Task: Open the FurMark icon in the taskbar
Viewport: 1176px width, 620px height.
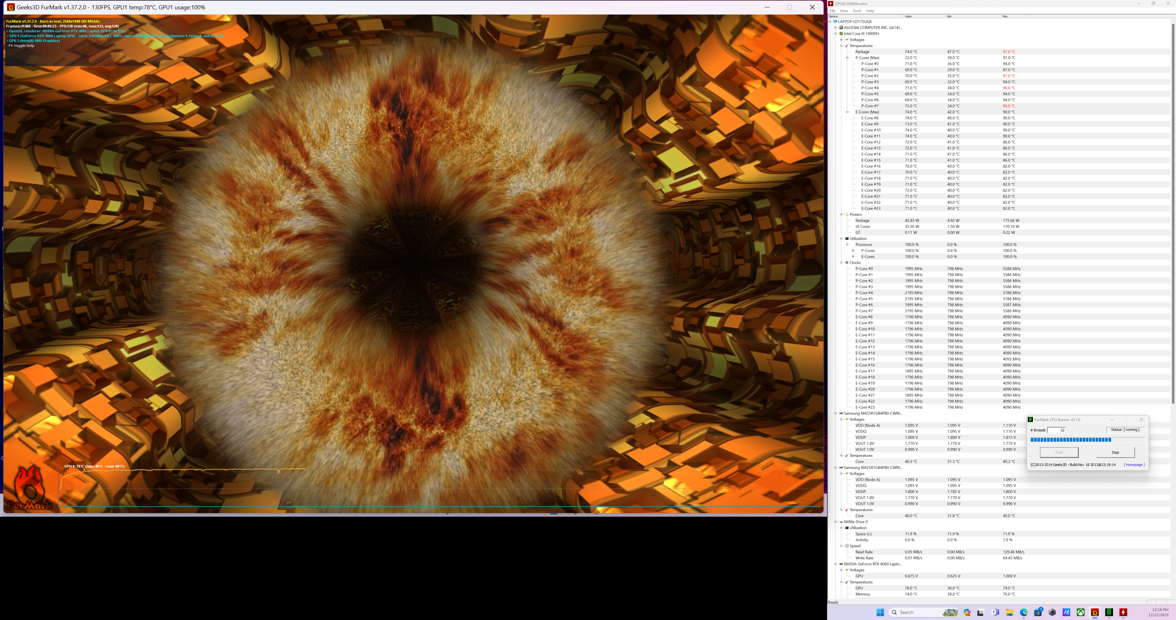Action: point(1095,612)
